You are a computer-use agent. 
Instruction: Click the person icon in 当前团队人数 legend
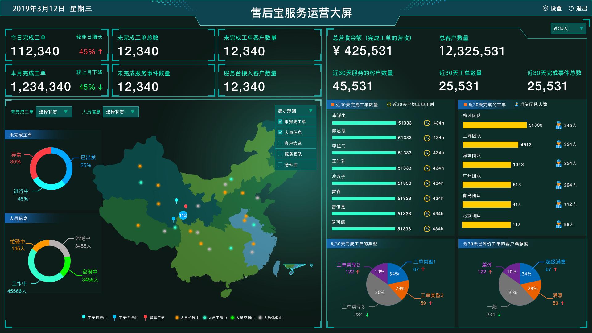[516, 105]
